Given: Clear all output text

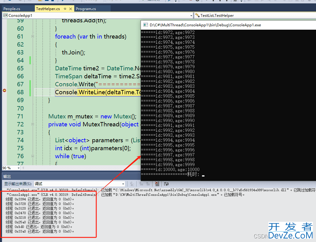Looking at the screenshot, I should (x=157, y=184).
